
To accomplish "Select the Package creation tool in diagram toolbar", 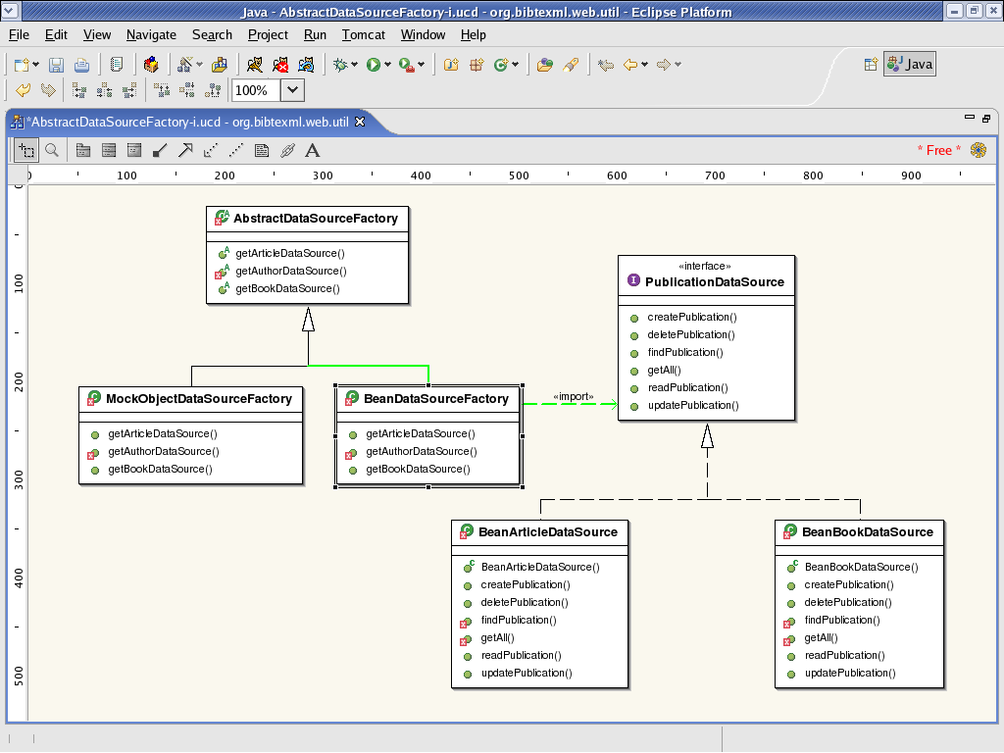I will [83, 150].
